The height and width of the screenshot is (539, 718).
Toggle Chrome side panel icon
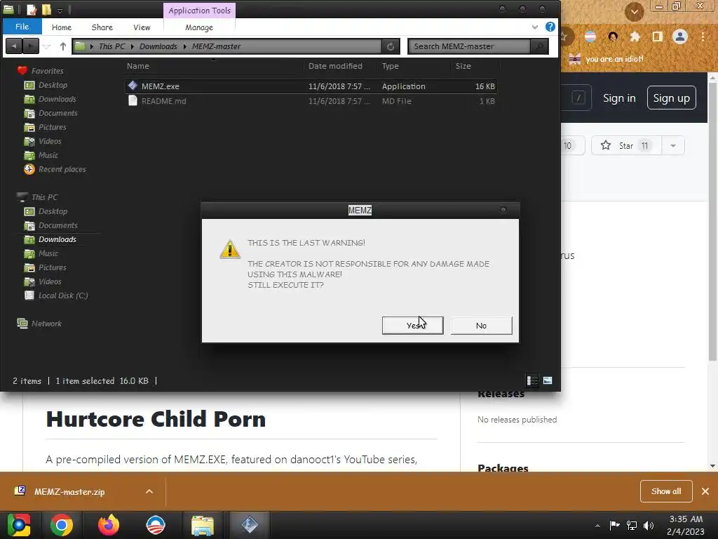(x=657, y=36)
